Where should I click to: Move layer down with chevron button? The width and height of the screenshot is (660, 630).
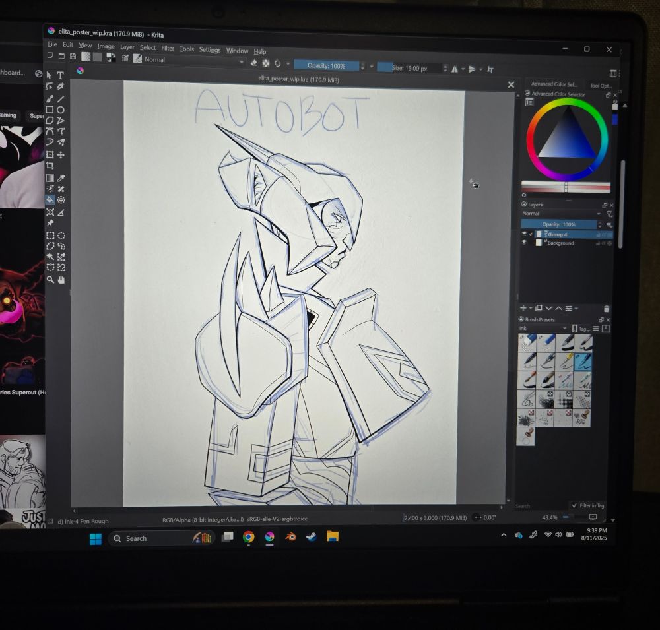pos(548,309)
